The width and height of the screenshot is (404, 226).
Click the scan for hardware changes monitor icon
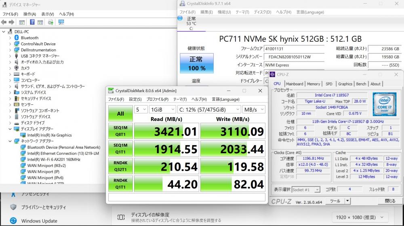click(61, 22)
